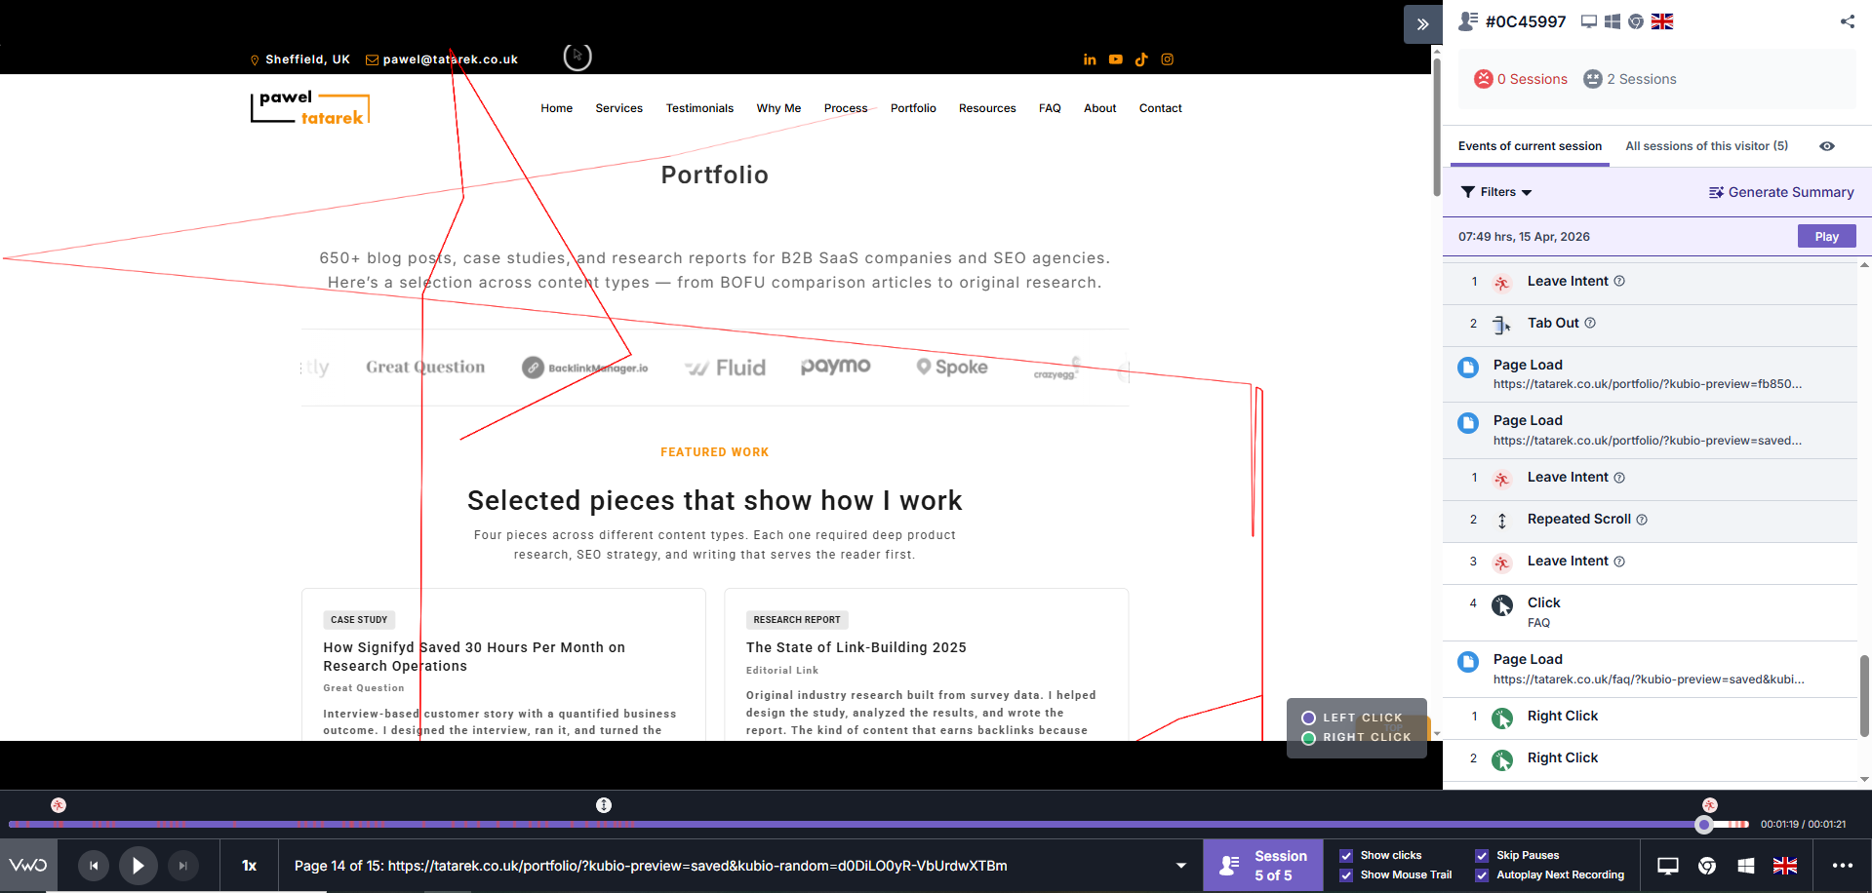The image size is (1872, 893).
Task: Toggle the Autoplay Next Recording checkbox
Action: tap(1482, 875)
